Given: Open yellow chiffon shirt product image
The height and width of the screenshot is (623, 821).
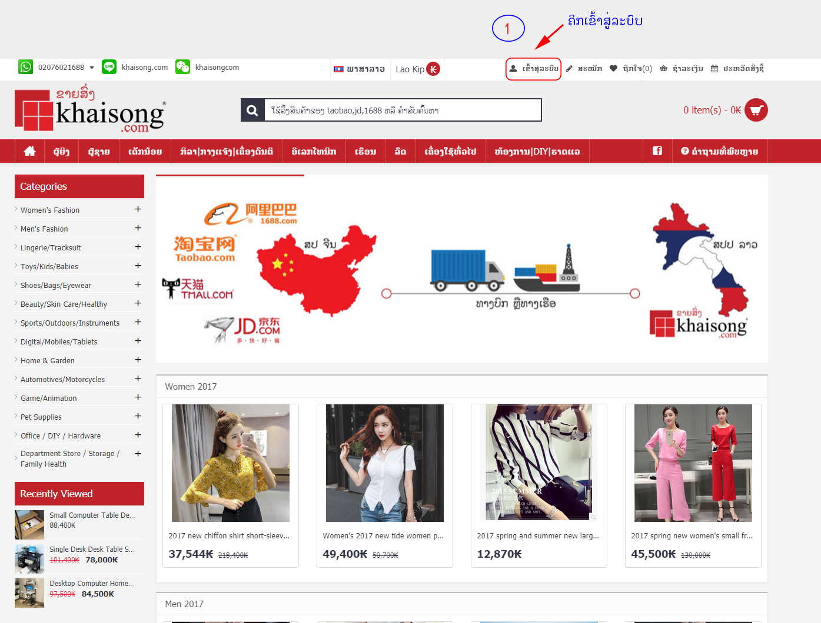Looking at the screenshot, I should [231, 463].
